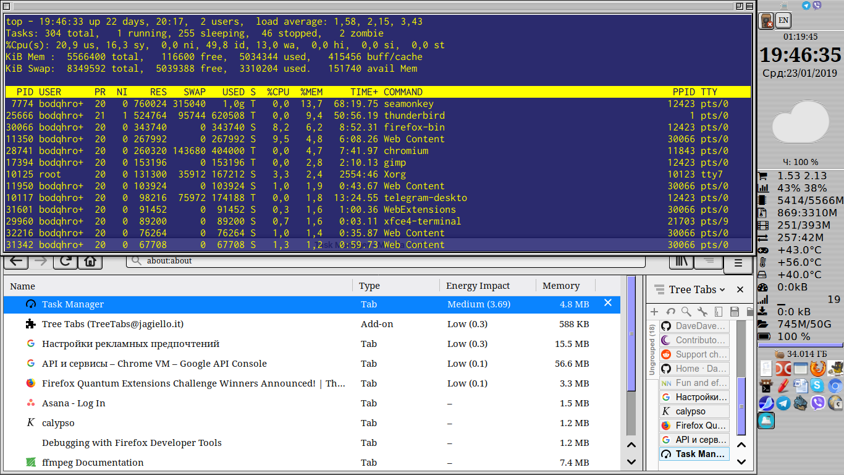Open the Word document launcher icon
This screenshot has width=844, height=475.
[x=801, y=386]
